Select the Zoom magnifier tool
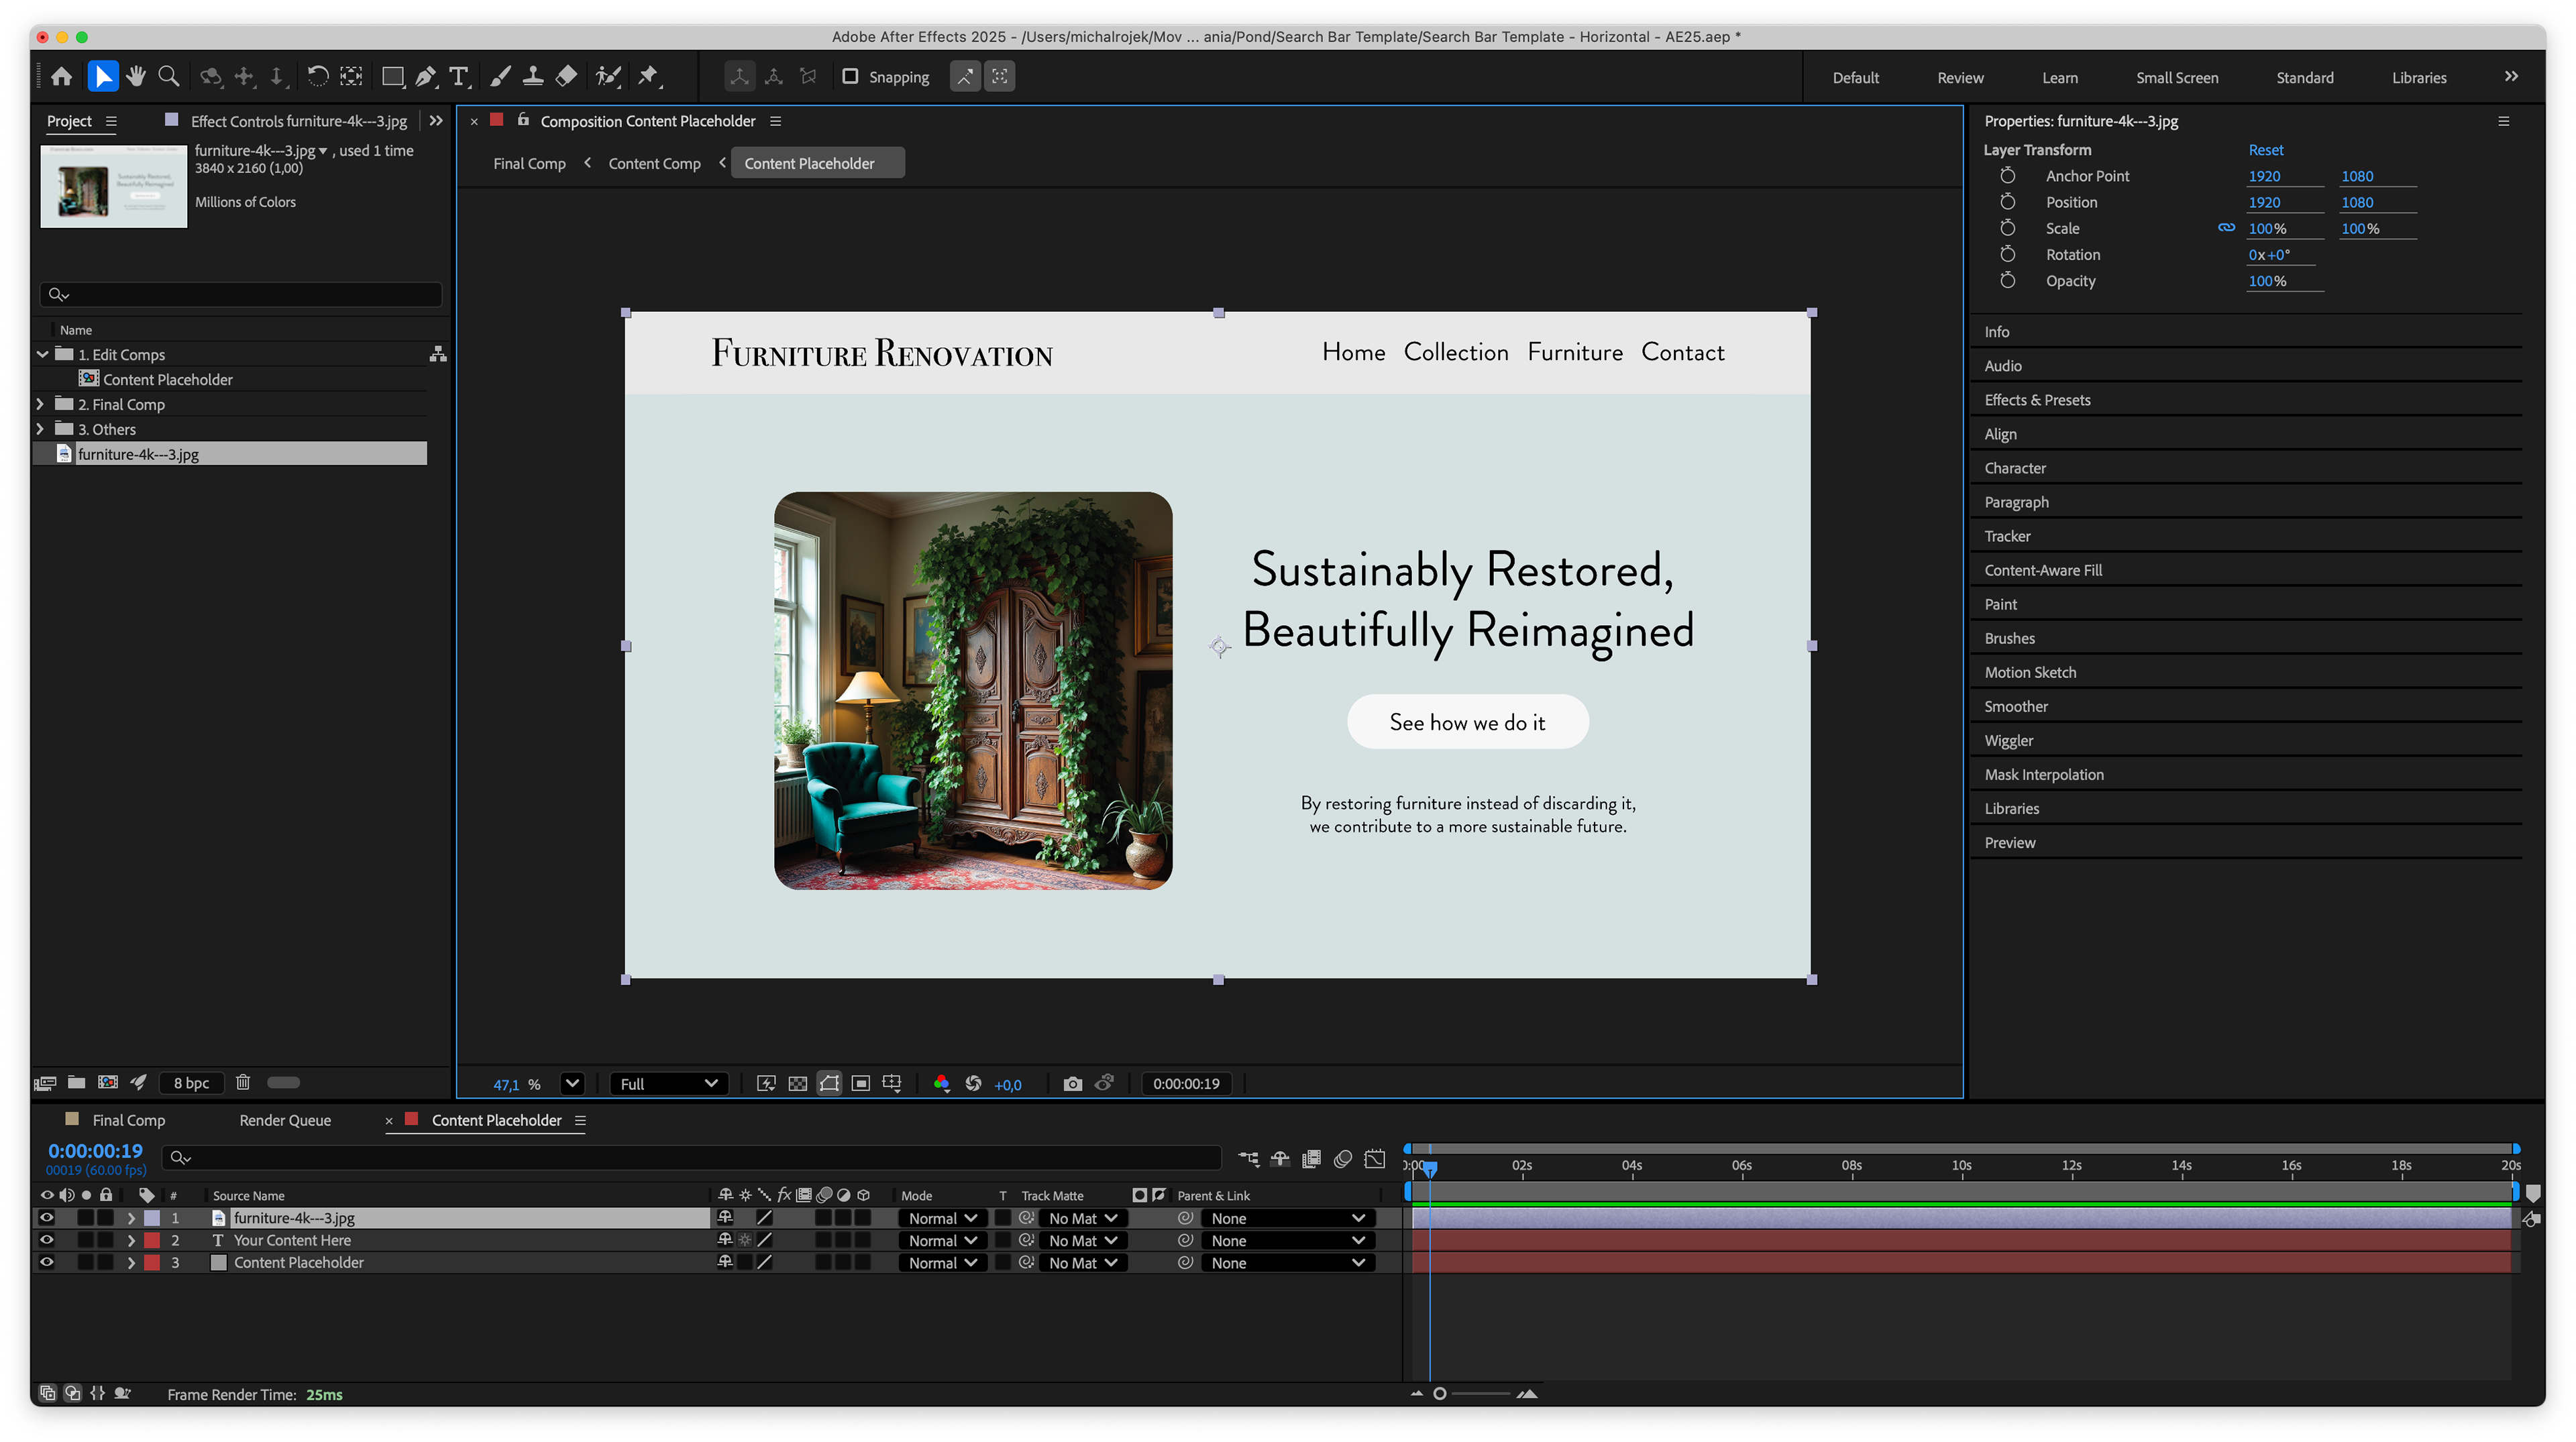This screenshot has width=2576, height=1442. click(169, 77)
